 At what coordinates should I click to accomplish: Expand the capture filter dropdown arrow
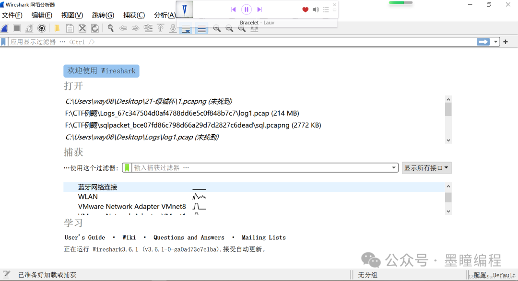click(x=393, y=168)
